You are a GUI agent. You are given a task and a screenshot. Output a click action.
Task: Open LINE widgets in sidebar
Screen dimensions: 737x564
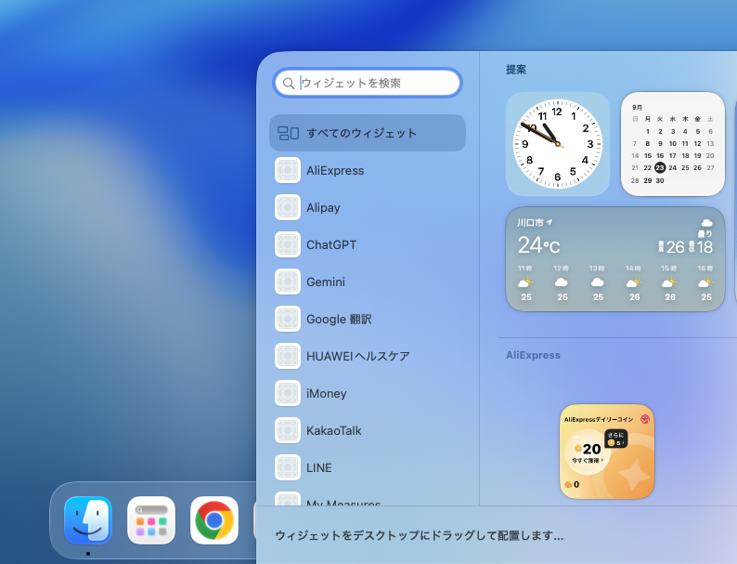point(368,467)
